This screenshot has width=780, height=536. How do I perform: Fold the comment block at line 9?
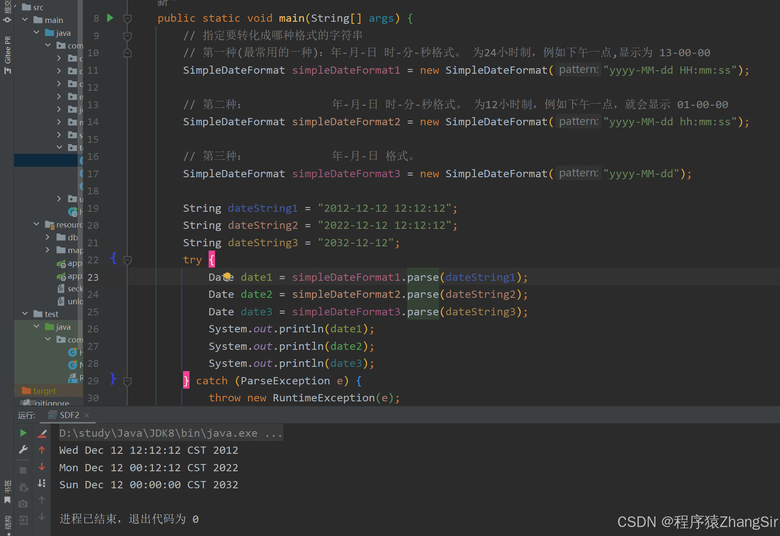(x=127, y=36)
